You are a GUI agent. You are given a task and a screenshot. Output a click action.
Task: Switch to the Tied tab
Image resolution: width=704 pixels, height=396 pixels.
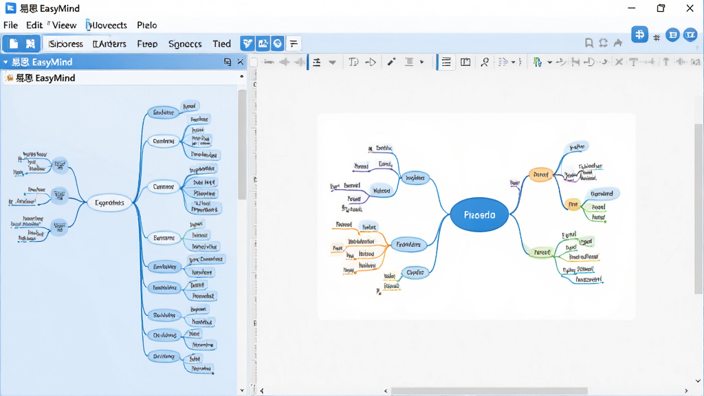(222, 44)
